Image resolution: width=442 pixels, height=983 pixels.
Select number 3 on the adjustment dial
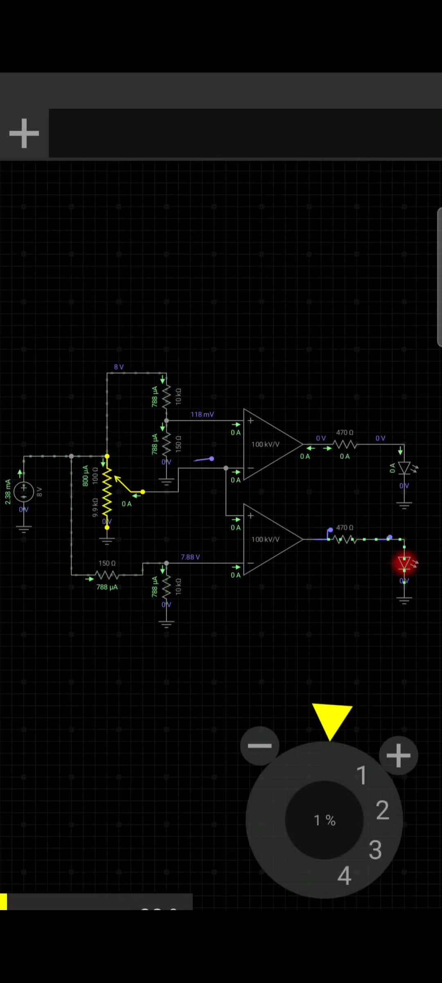click(x=375, y=850)
